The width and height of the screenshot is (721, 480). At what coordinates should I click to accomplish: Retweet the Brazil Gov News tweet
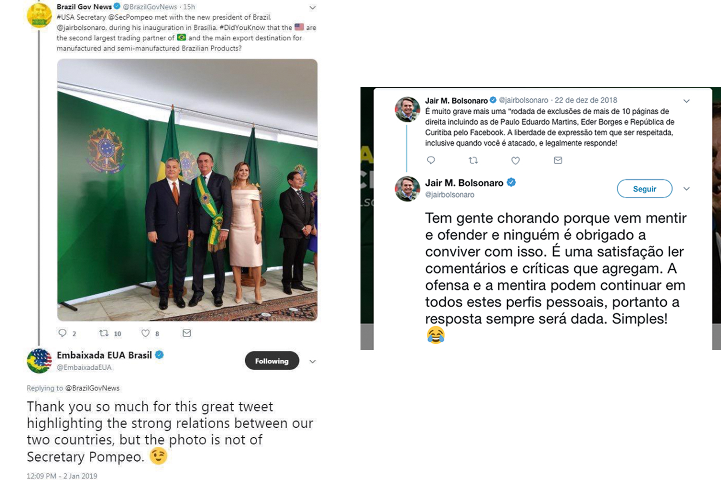(104, 333)
